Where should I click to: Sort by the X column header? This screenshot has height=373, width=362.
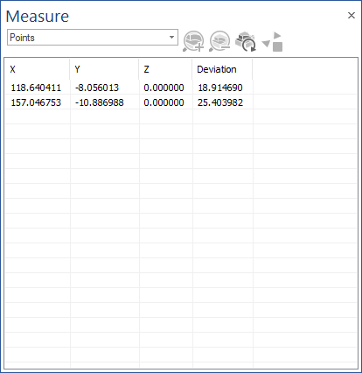[x=38, y=69]
